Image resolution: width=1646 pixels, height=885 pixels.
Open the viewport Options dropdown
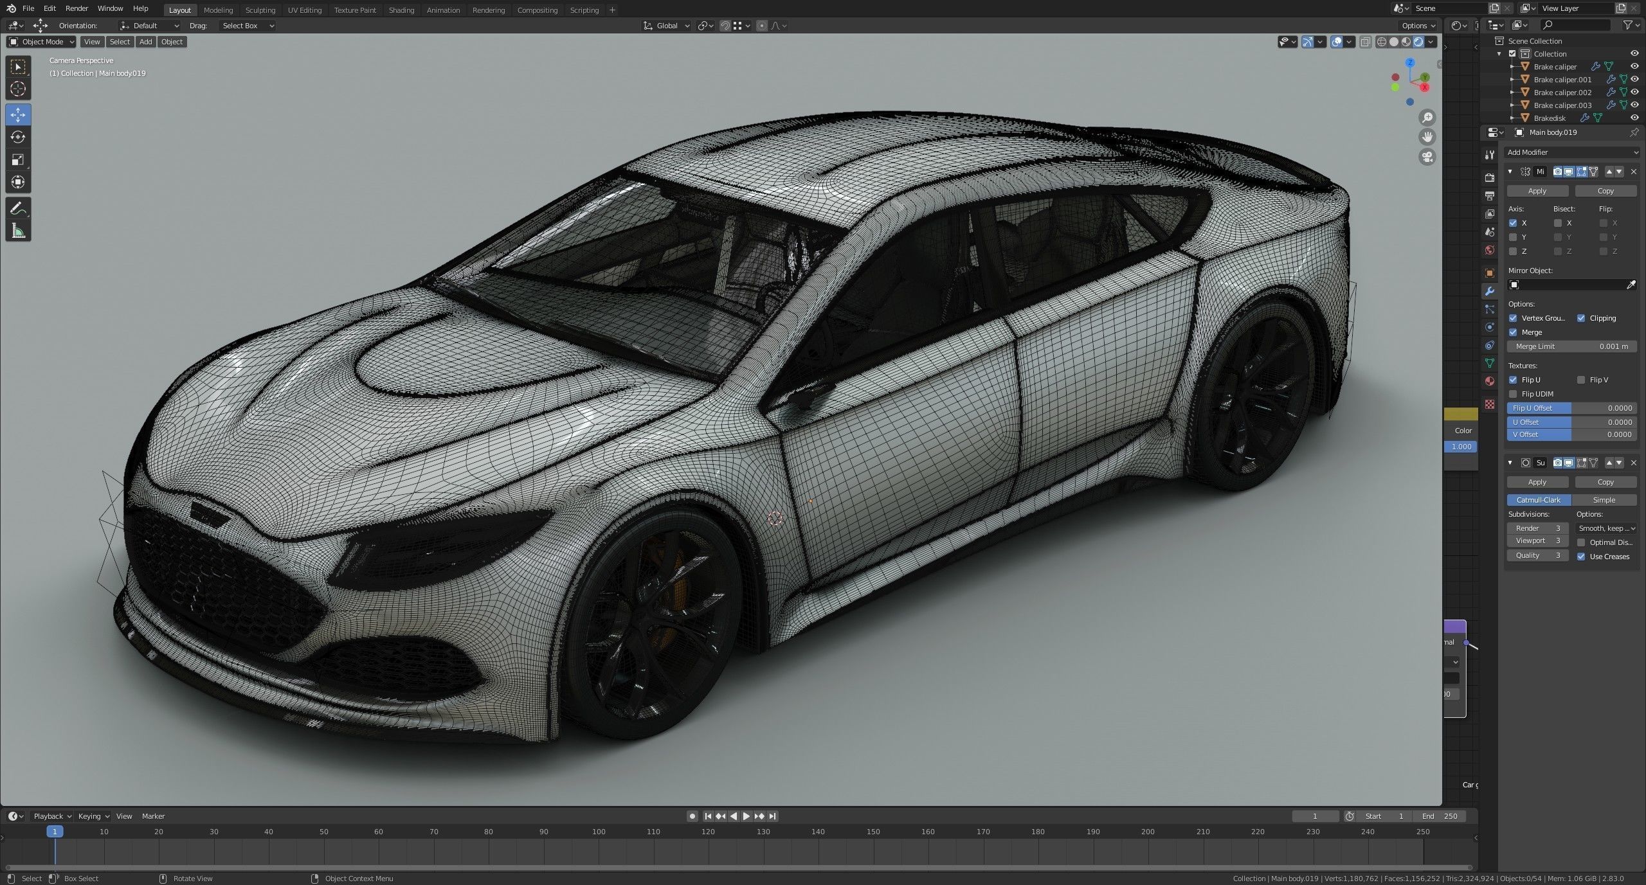(x=1419, y=26)
